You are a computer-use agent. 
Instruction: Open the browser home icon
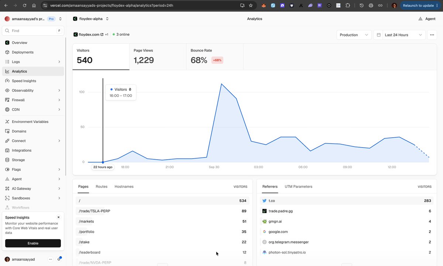pos(34,6)
